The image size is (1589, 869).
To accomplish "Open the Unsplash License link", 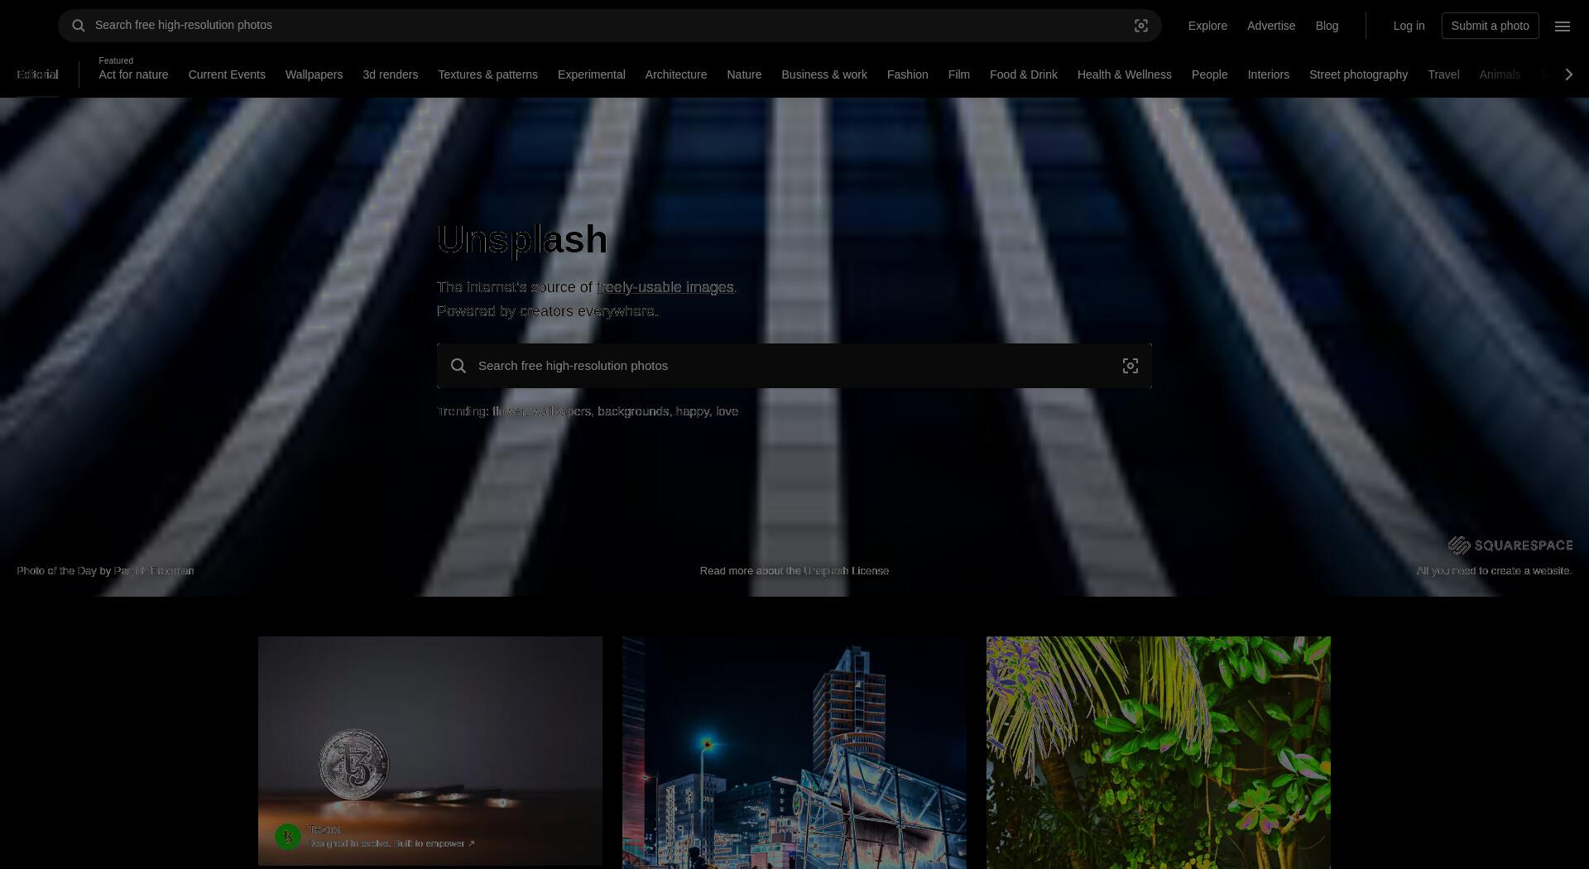I will (846, 571).
